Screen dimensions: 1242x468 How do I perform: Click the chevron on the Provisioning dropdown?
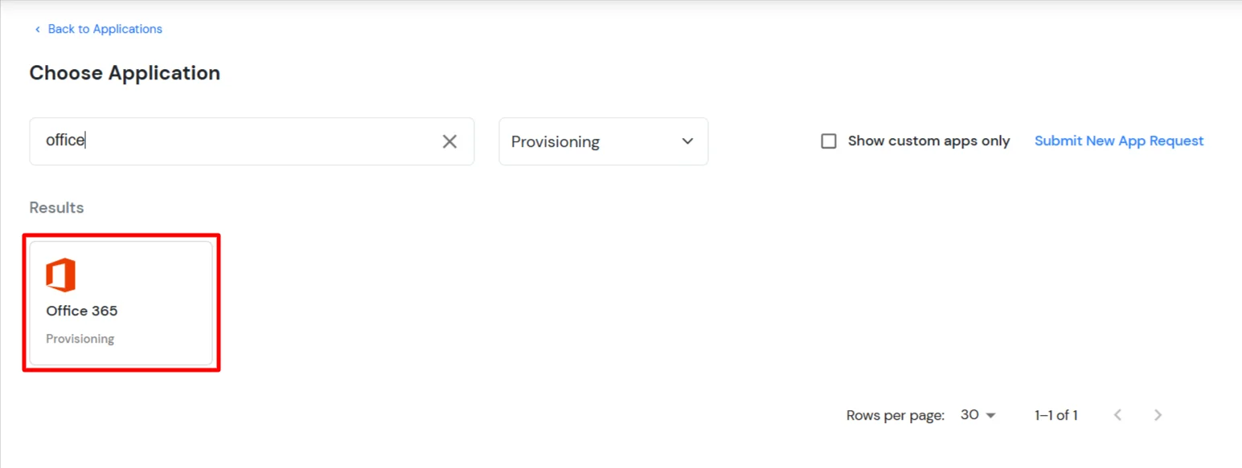pos(687,141)
